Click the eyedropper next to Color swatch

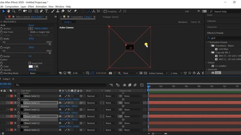pyautogui.click(x=36, y=66)
